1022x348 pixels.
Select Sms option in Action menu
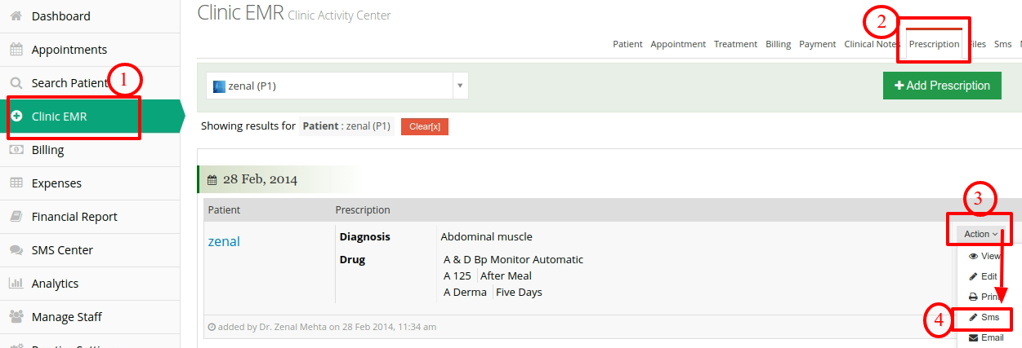click(x=984, y=317)
